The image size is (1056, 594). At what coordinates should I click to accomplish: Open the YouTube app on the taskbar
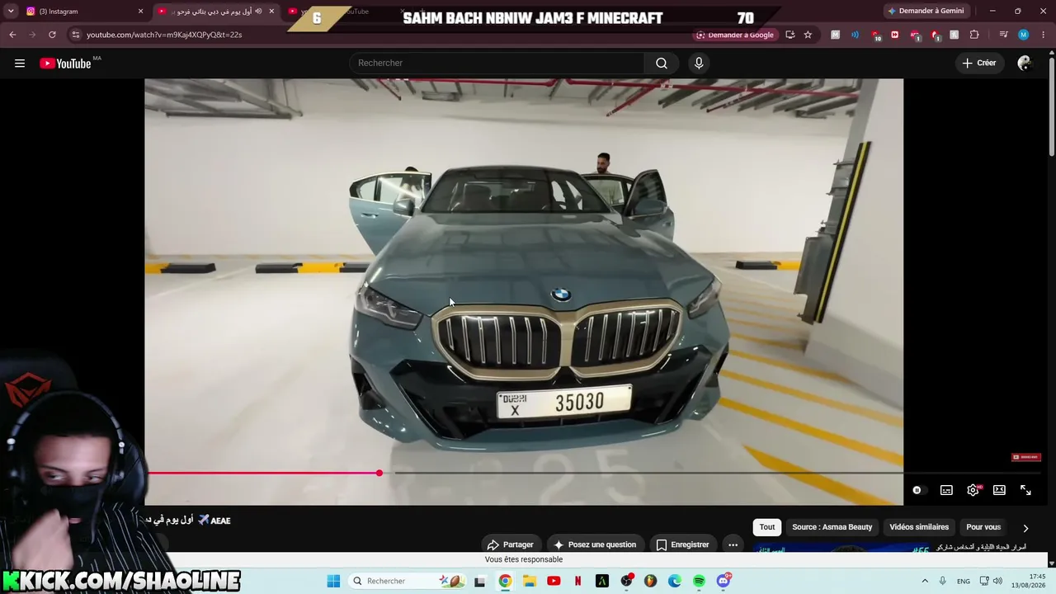click(554, 581)
